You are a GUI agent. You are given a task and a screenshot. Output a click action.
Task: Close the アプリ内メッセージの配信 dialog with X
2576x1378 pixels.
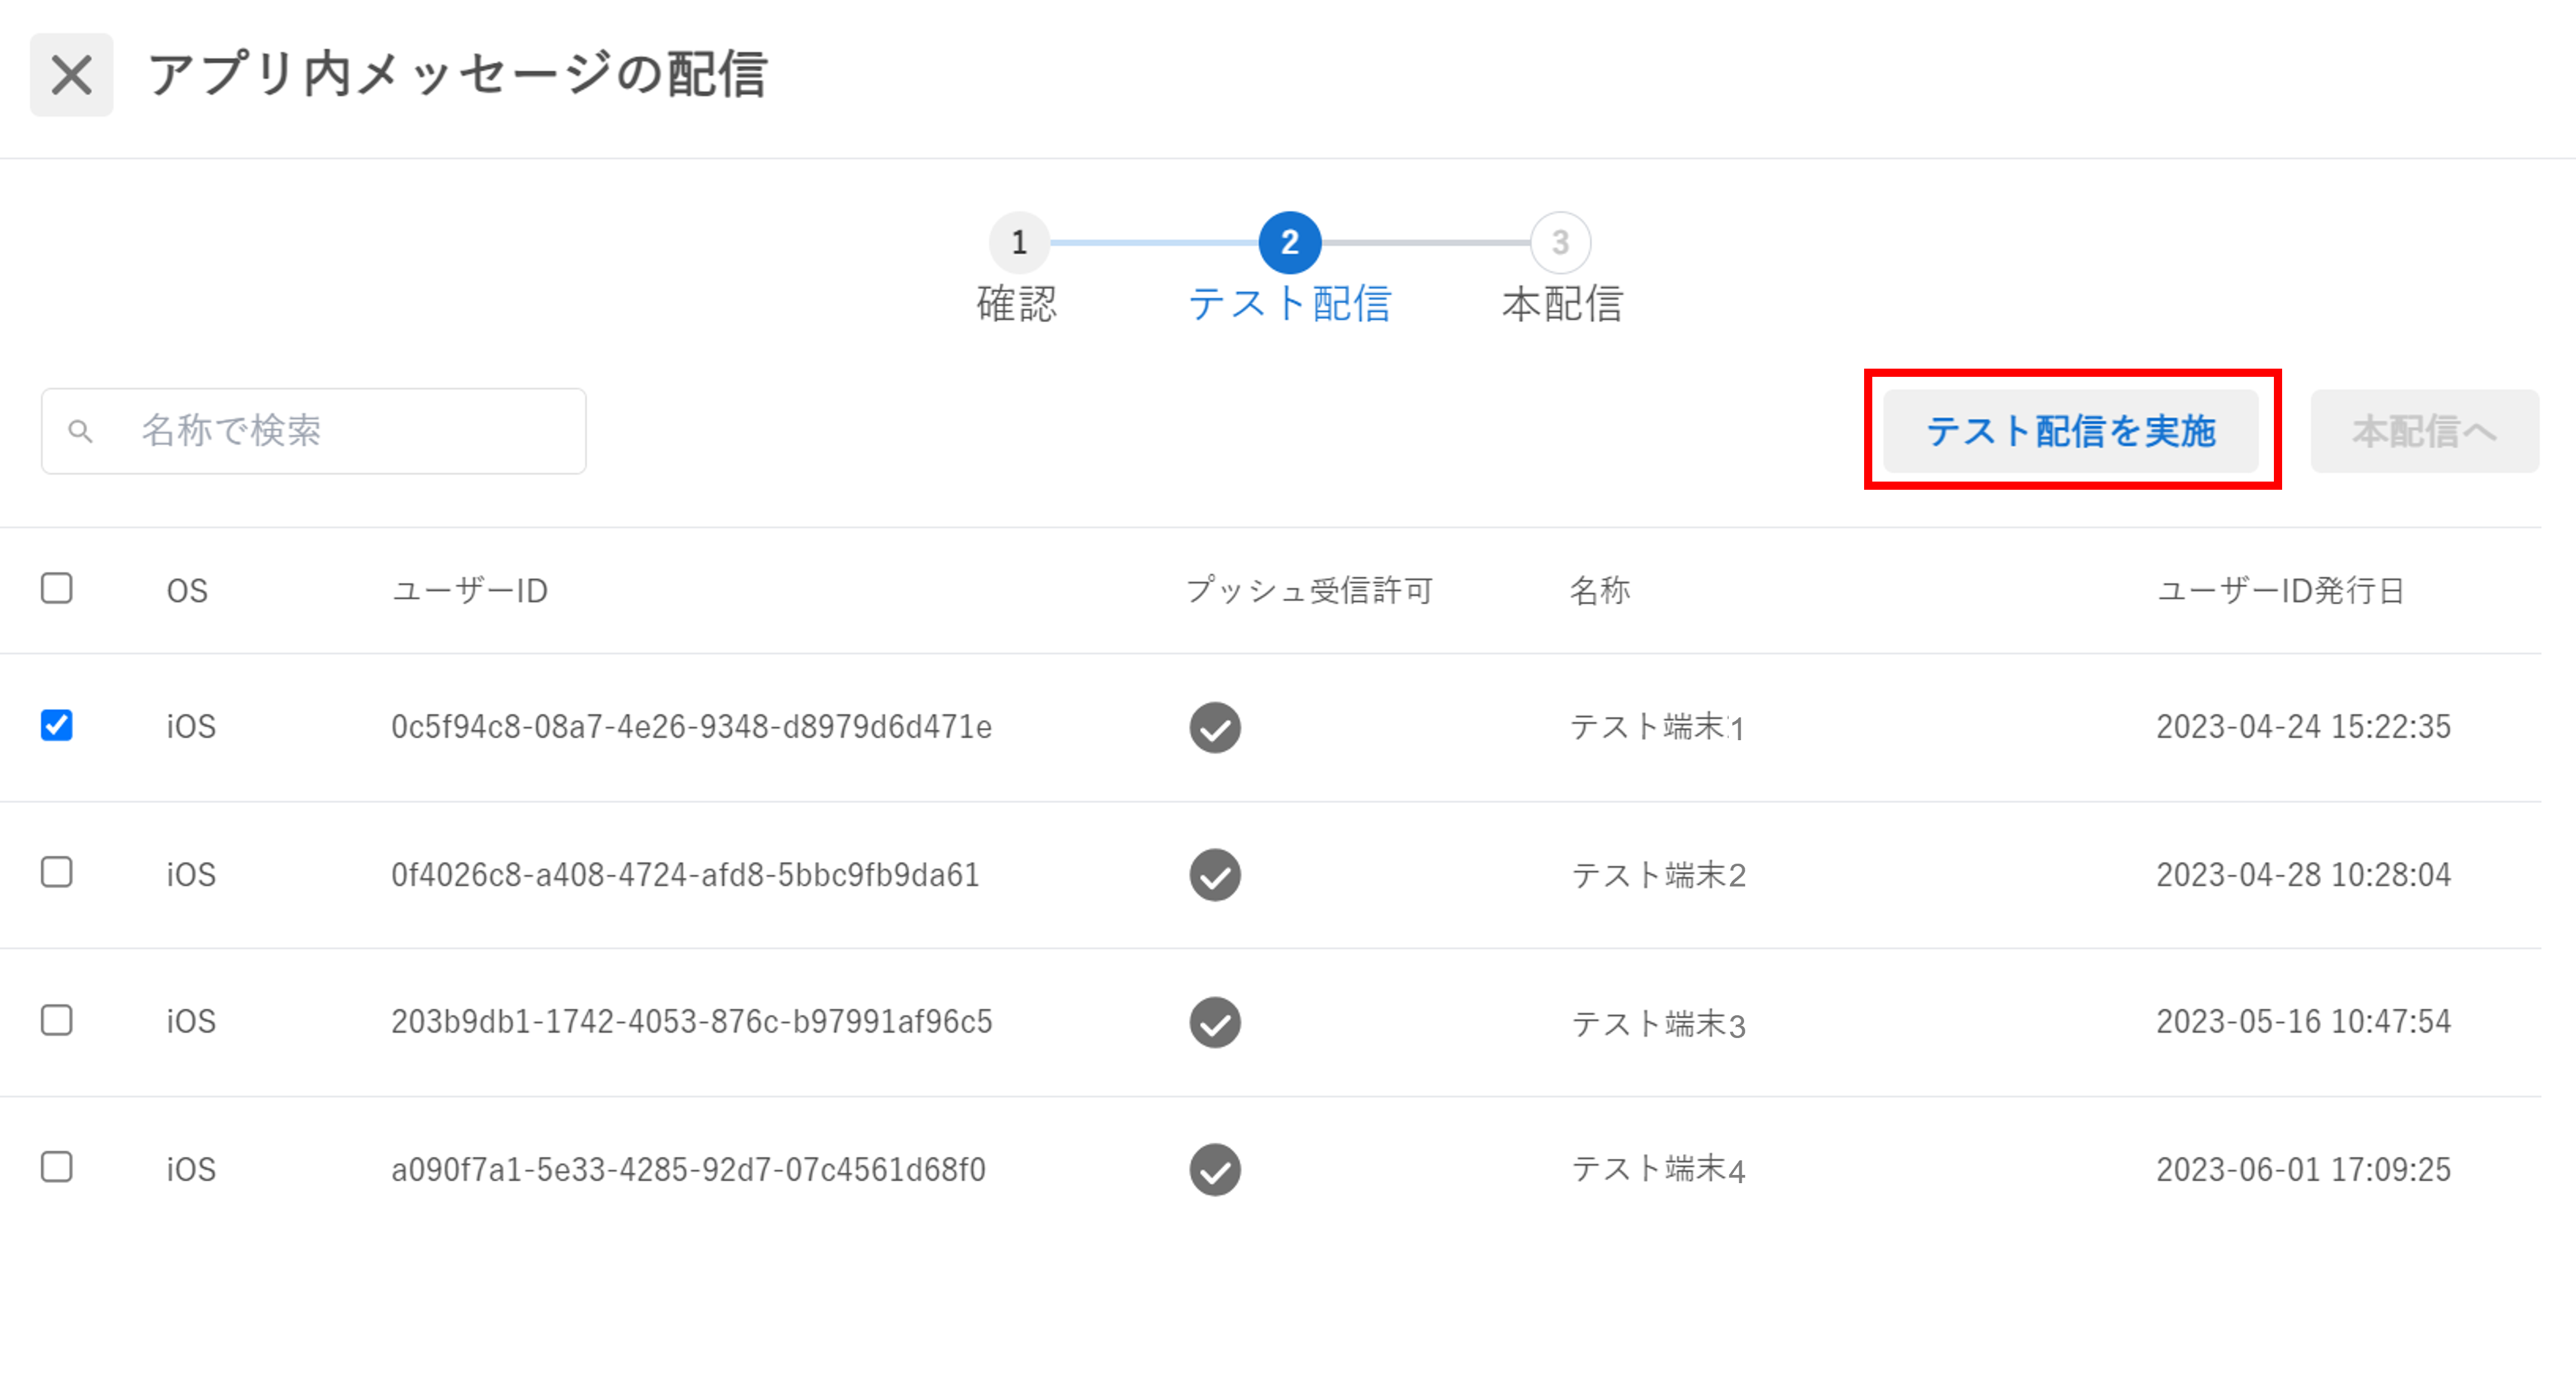[71, 75]
